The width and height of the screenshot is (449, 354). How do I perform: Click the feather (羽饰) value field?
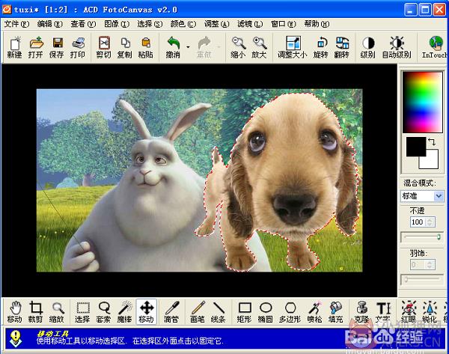click(418, 264)
